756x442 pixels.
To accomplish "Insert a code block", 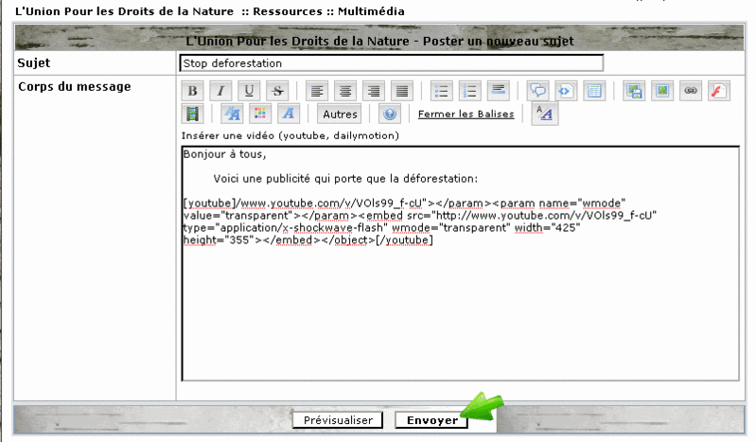I will (x=566, y=91).
